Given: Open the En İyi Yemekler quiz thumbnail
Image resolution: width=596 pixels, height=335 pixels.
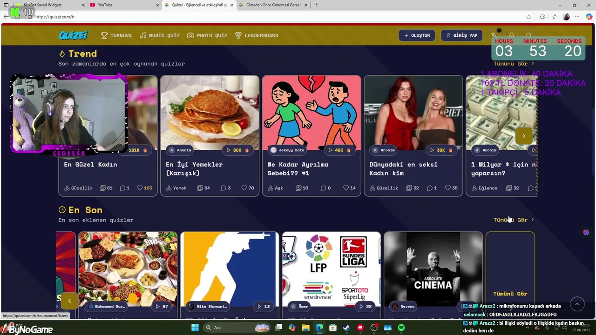Looking at the screenshot, I should 210,113.
